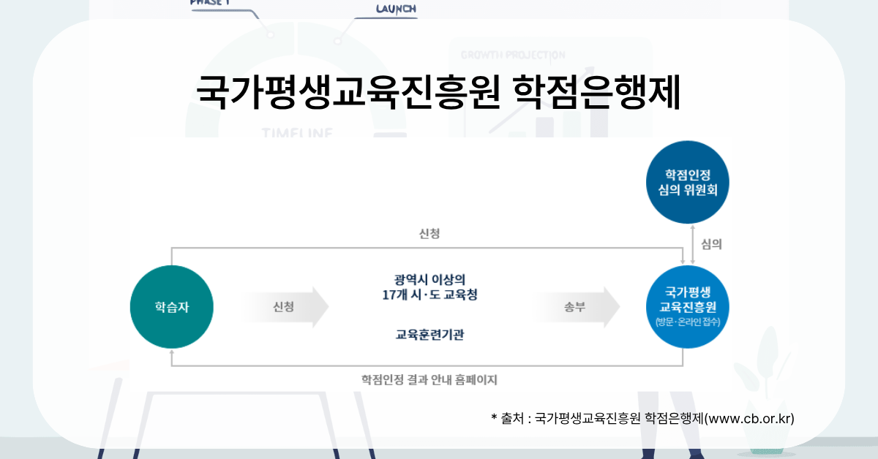Expand the 교육훈련기관 section

point(430,333)
